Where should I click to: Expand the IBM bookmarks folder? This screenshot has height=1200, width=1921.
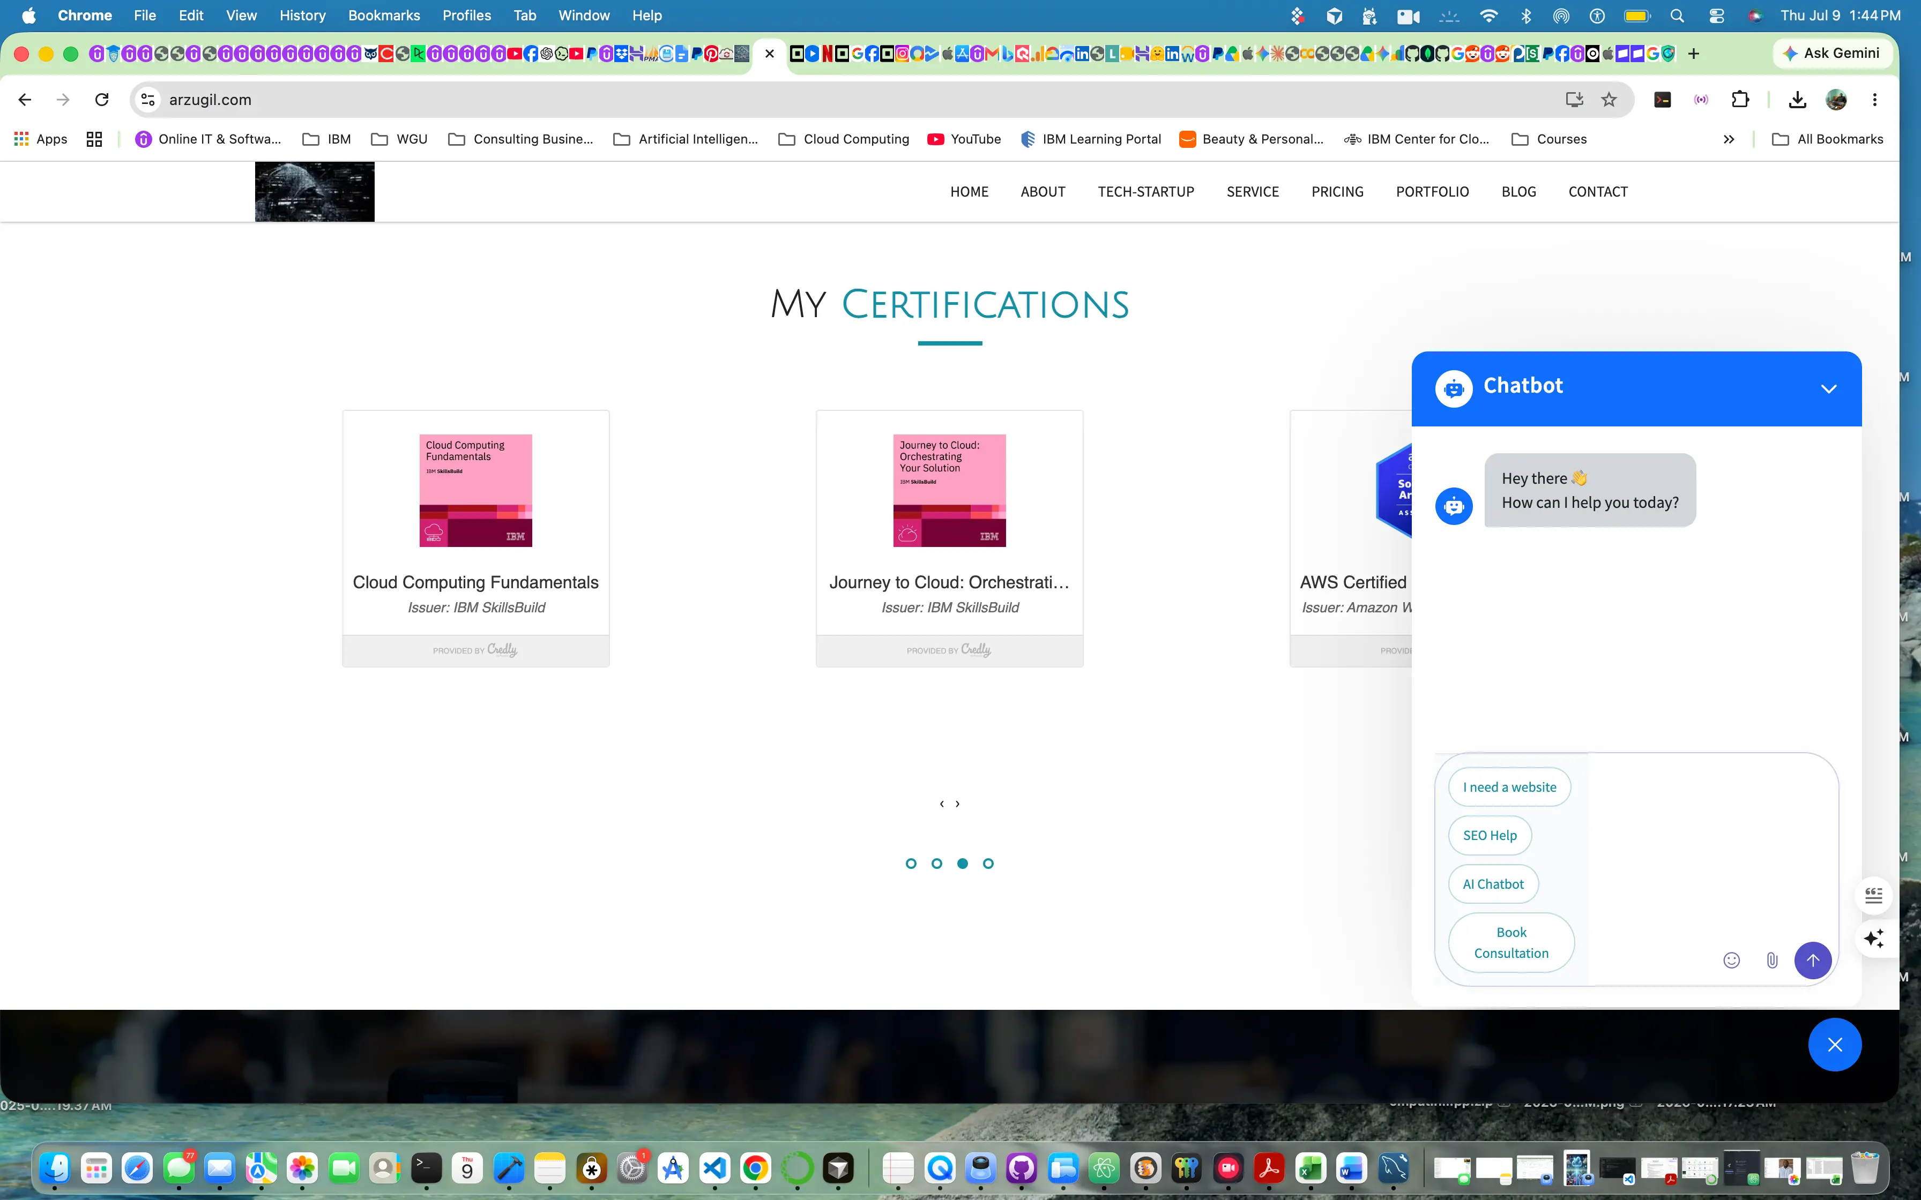coord(327,139)
